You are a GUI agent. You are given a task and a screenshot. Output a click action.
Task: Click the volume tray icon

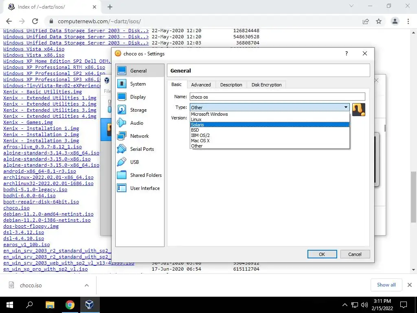coord(364,305)
